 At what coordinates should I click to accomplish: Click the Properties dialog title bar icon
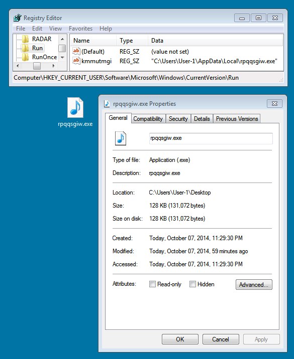pyautogui.click(x=107, y=104)
